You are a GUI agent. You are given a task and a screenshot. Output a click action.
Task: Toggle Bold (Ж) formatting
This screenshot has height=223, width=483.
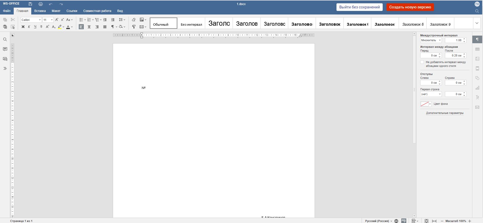tap(23, 27)
